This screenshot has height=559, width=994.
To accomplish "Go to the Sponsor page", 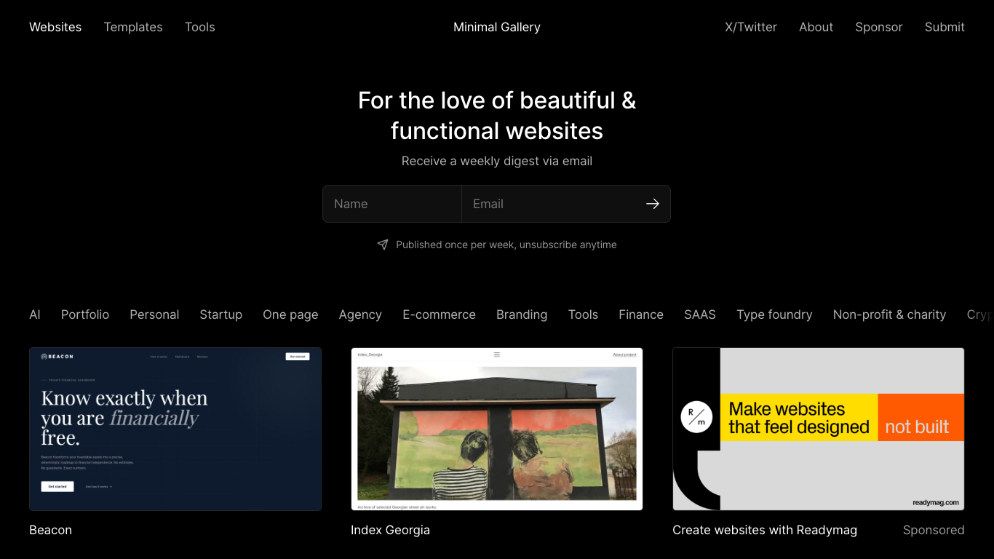I will [x=879, y=27].
